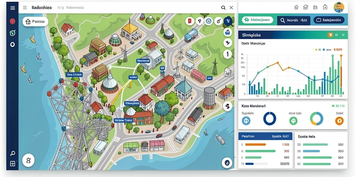The image size is (355, 177).
Task: Click the blue map label beside the ferris wheel top
Action: pos(74,75)
